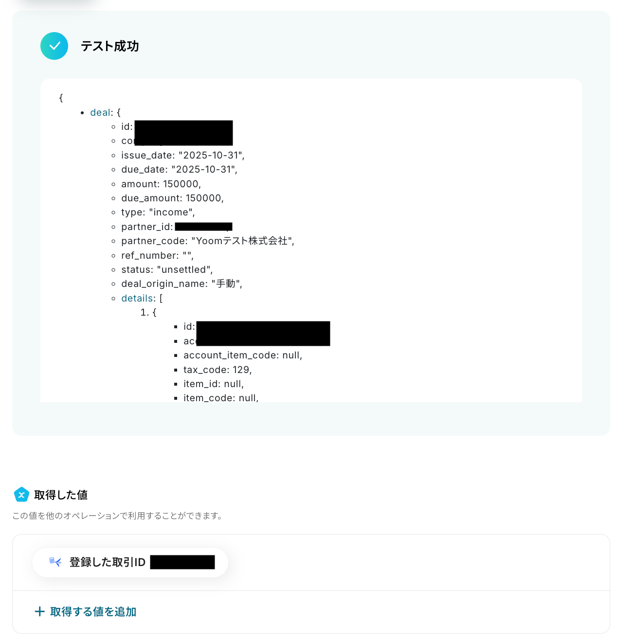The image size is (618, 640).
Task: Click the deal_origin_name 手動 line
Action: point(182,284)
